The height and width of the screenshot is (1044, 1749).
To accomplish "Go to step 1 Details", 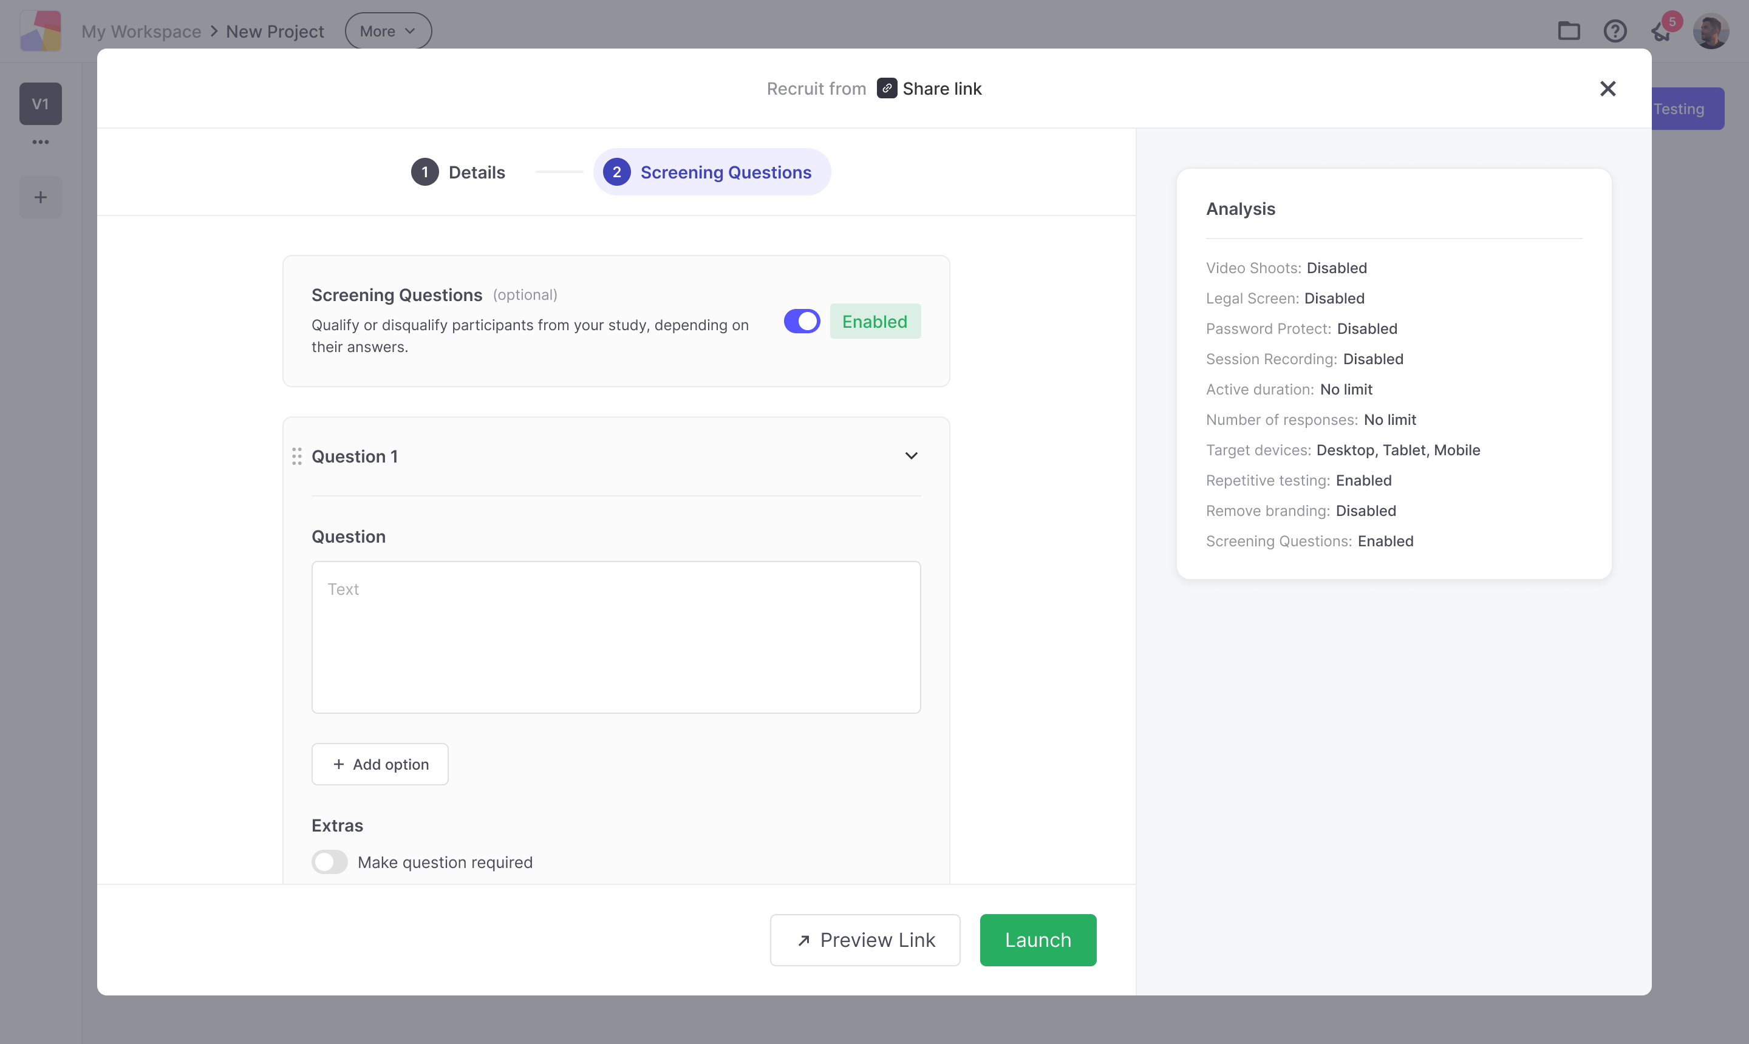I will (458, 172).
